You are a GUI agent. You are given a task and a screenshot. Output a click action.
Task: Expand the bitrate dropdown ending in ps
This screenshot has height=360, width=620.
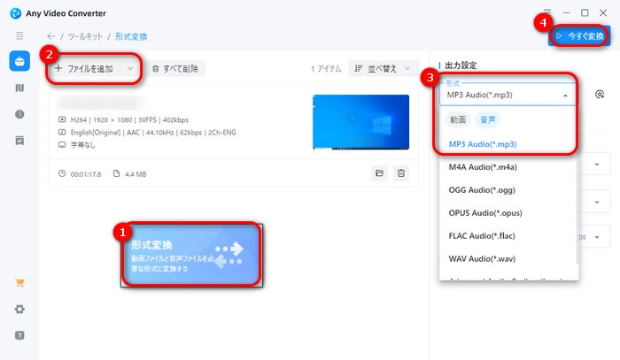[597, 237]
